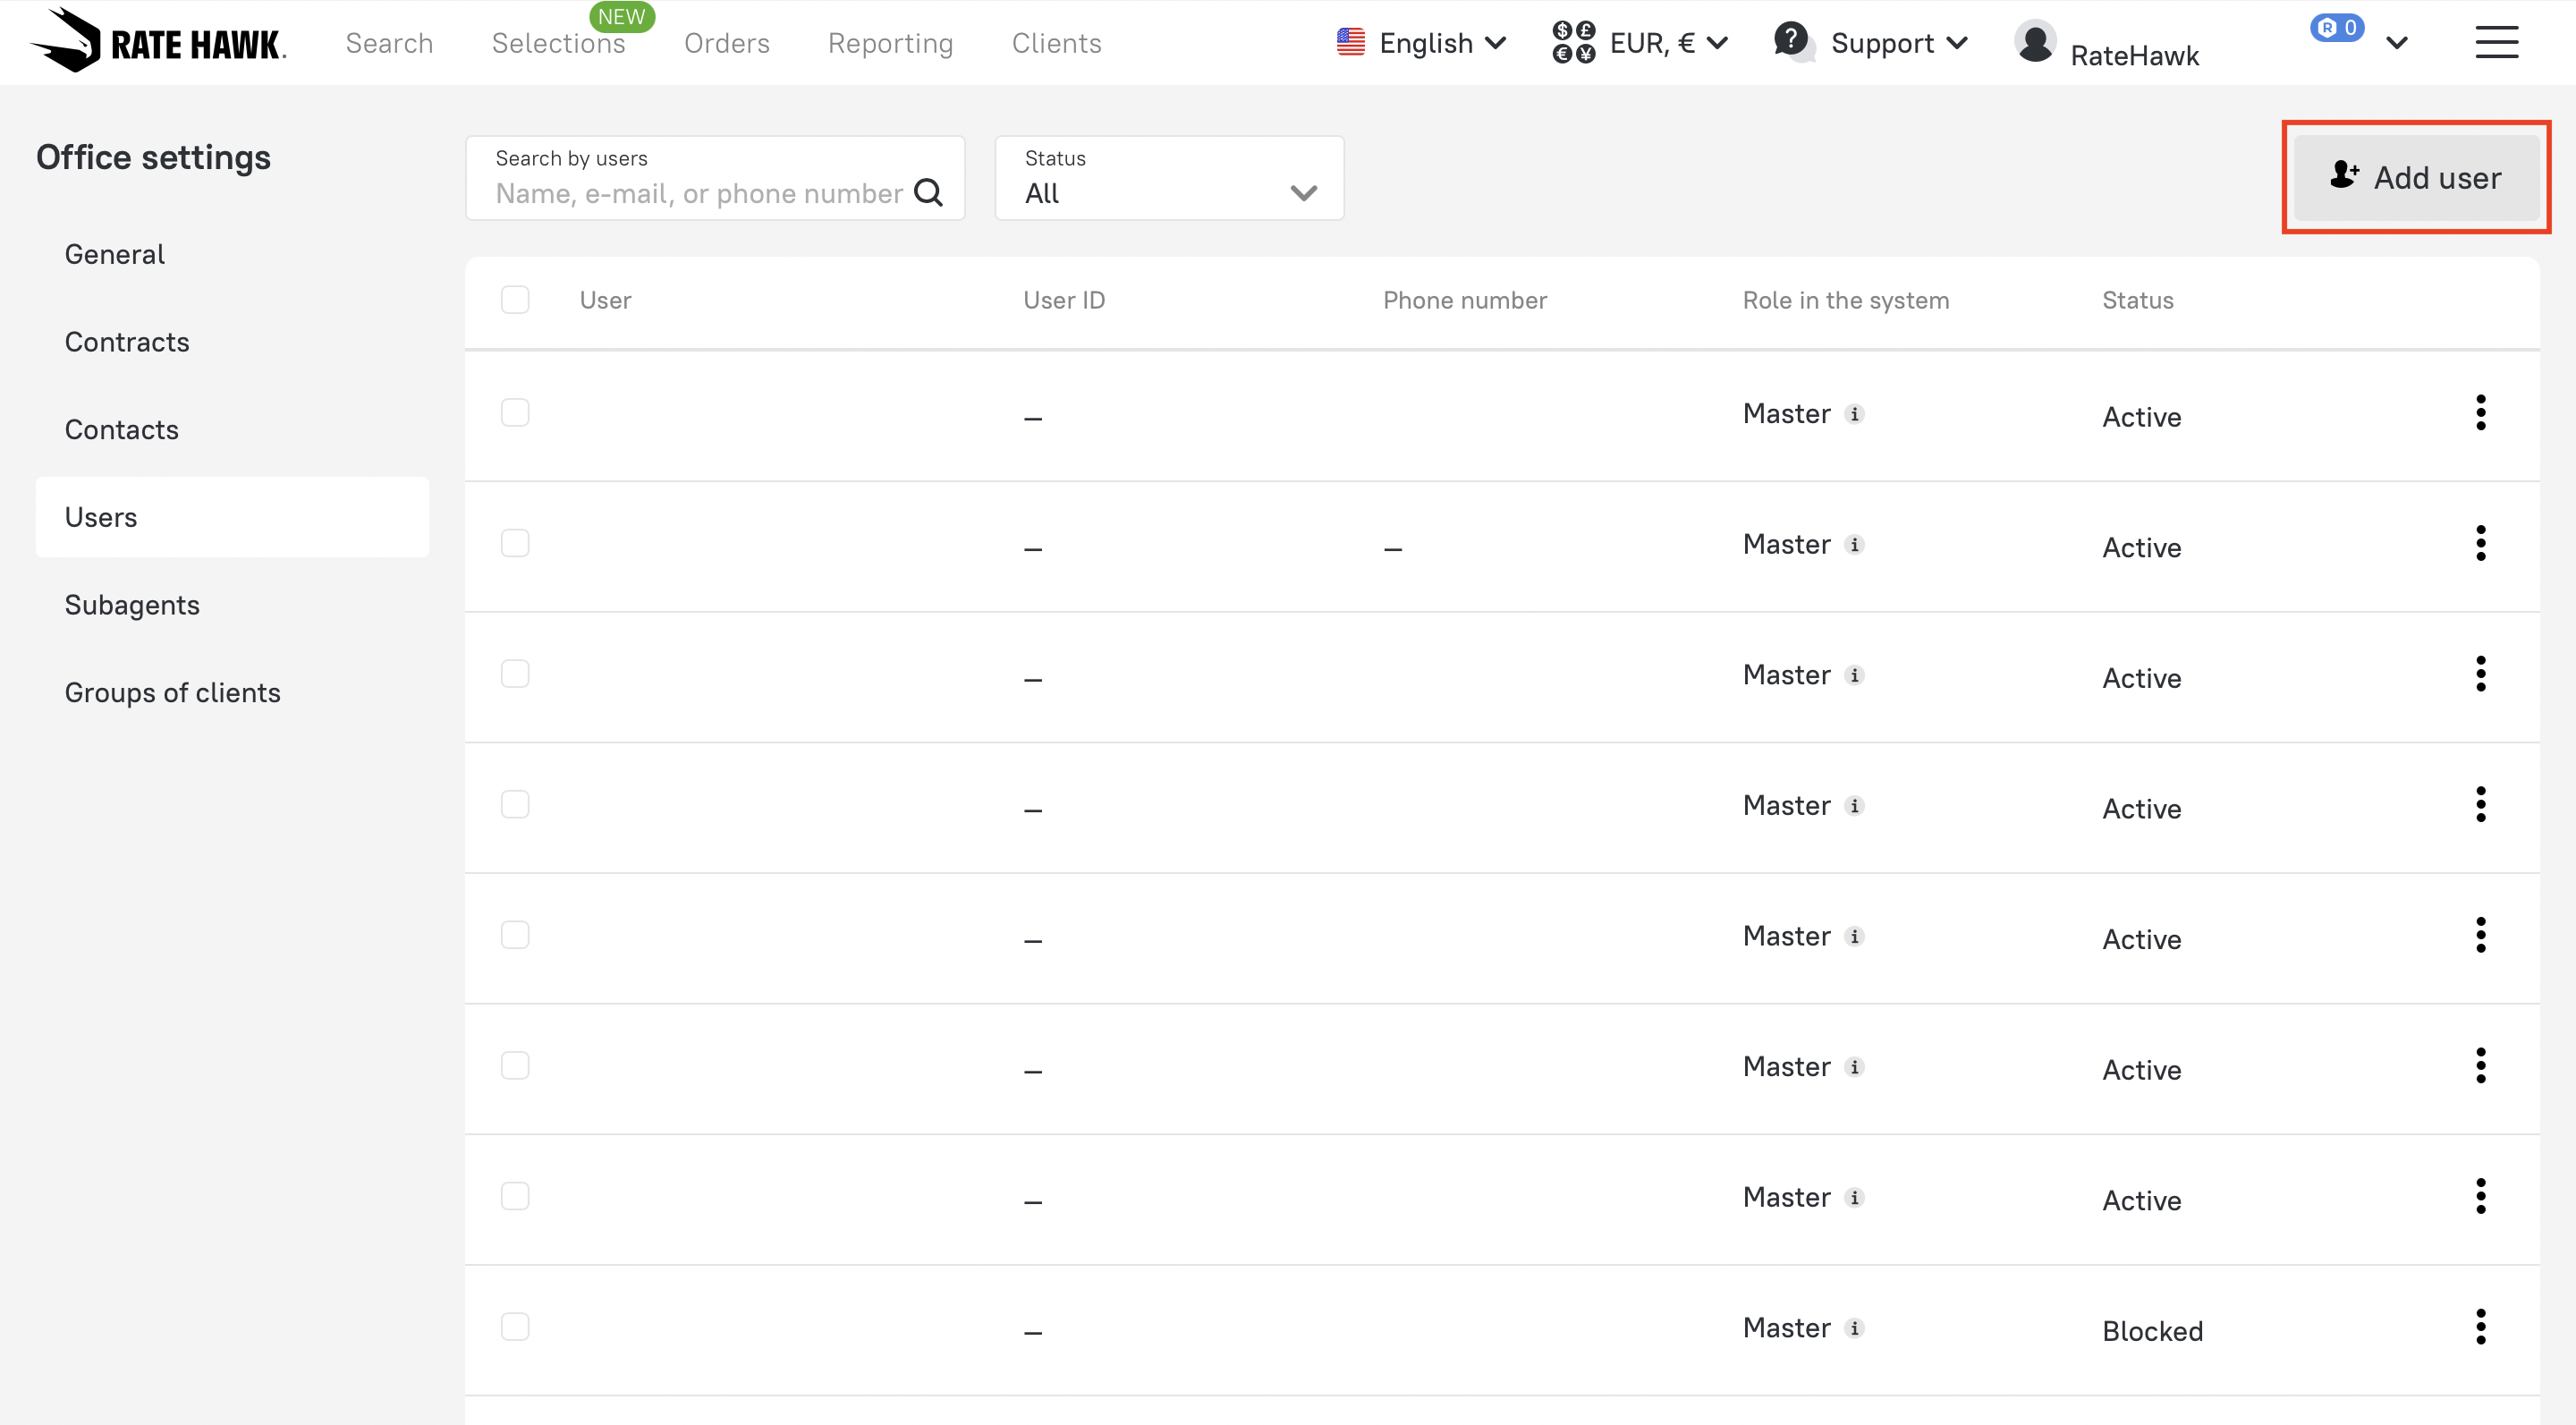Image resolution: width=2576 pixels, height=1425 pixels.
Task: Toggle the select-all users checkbox
Action: pyautogui.click(x=515, y=300)
